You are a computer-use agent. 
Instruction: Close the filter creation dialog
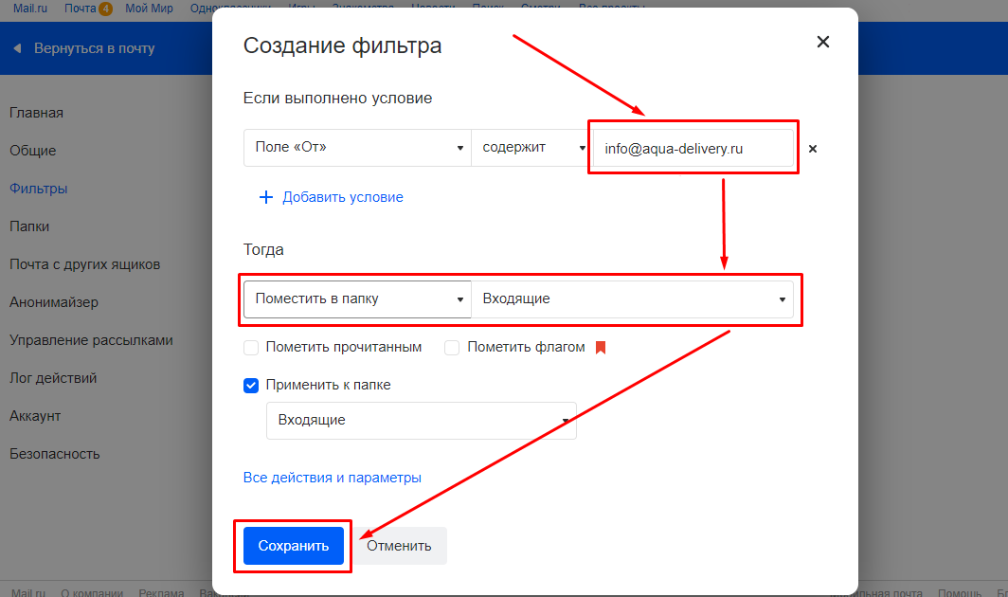822,42
